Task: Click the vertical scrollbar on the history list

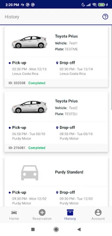Action: (111, 68)
